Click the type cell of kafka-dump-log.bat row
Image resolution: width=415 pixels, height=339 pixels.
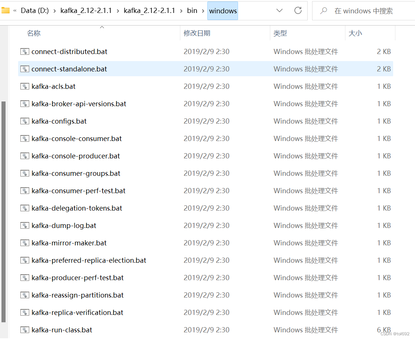coord(306,225)
